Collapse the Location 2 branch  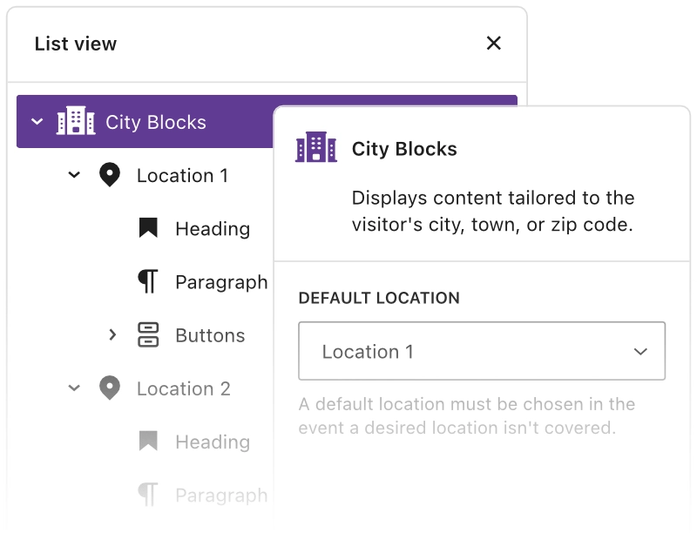(74, 388)
